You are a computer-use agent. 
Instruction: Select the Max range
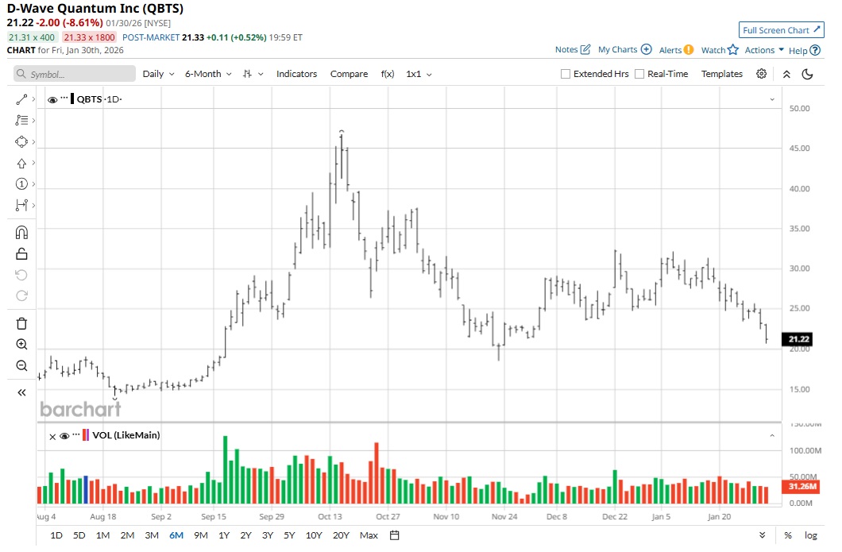click(369, 535)
